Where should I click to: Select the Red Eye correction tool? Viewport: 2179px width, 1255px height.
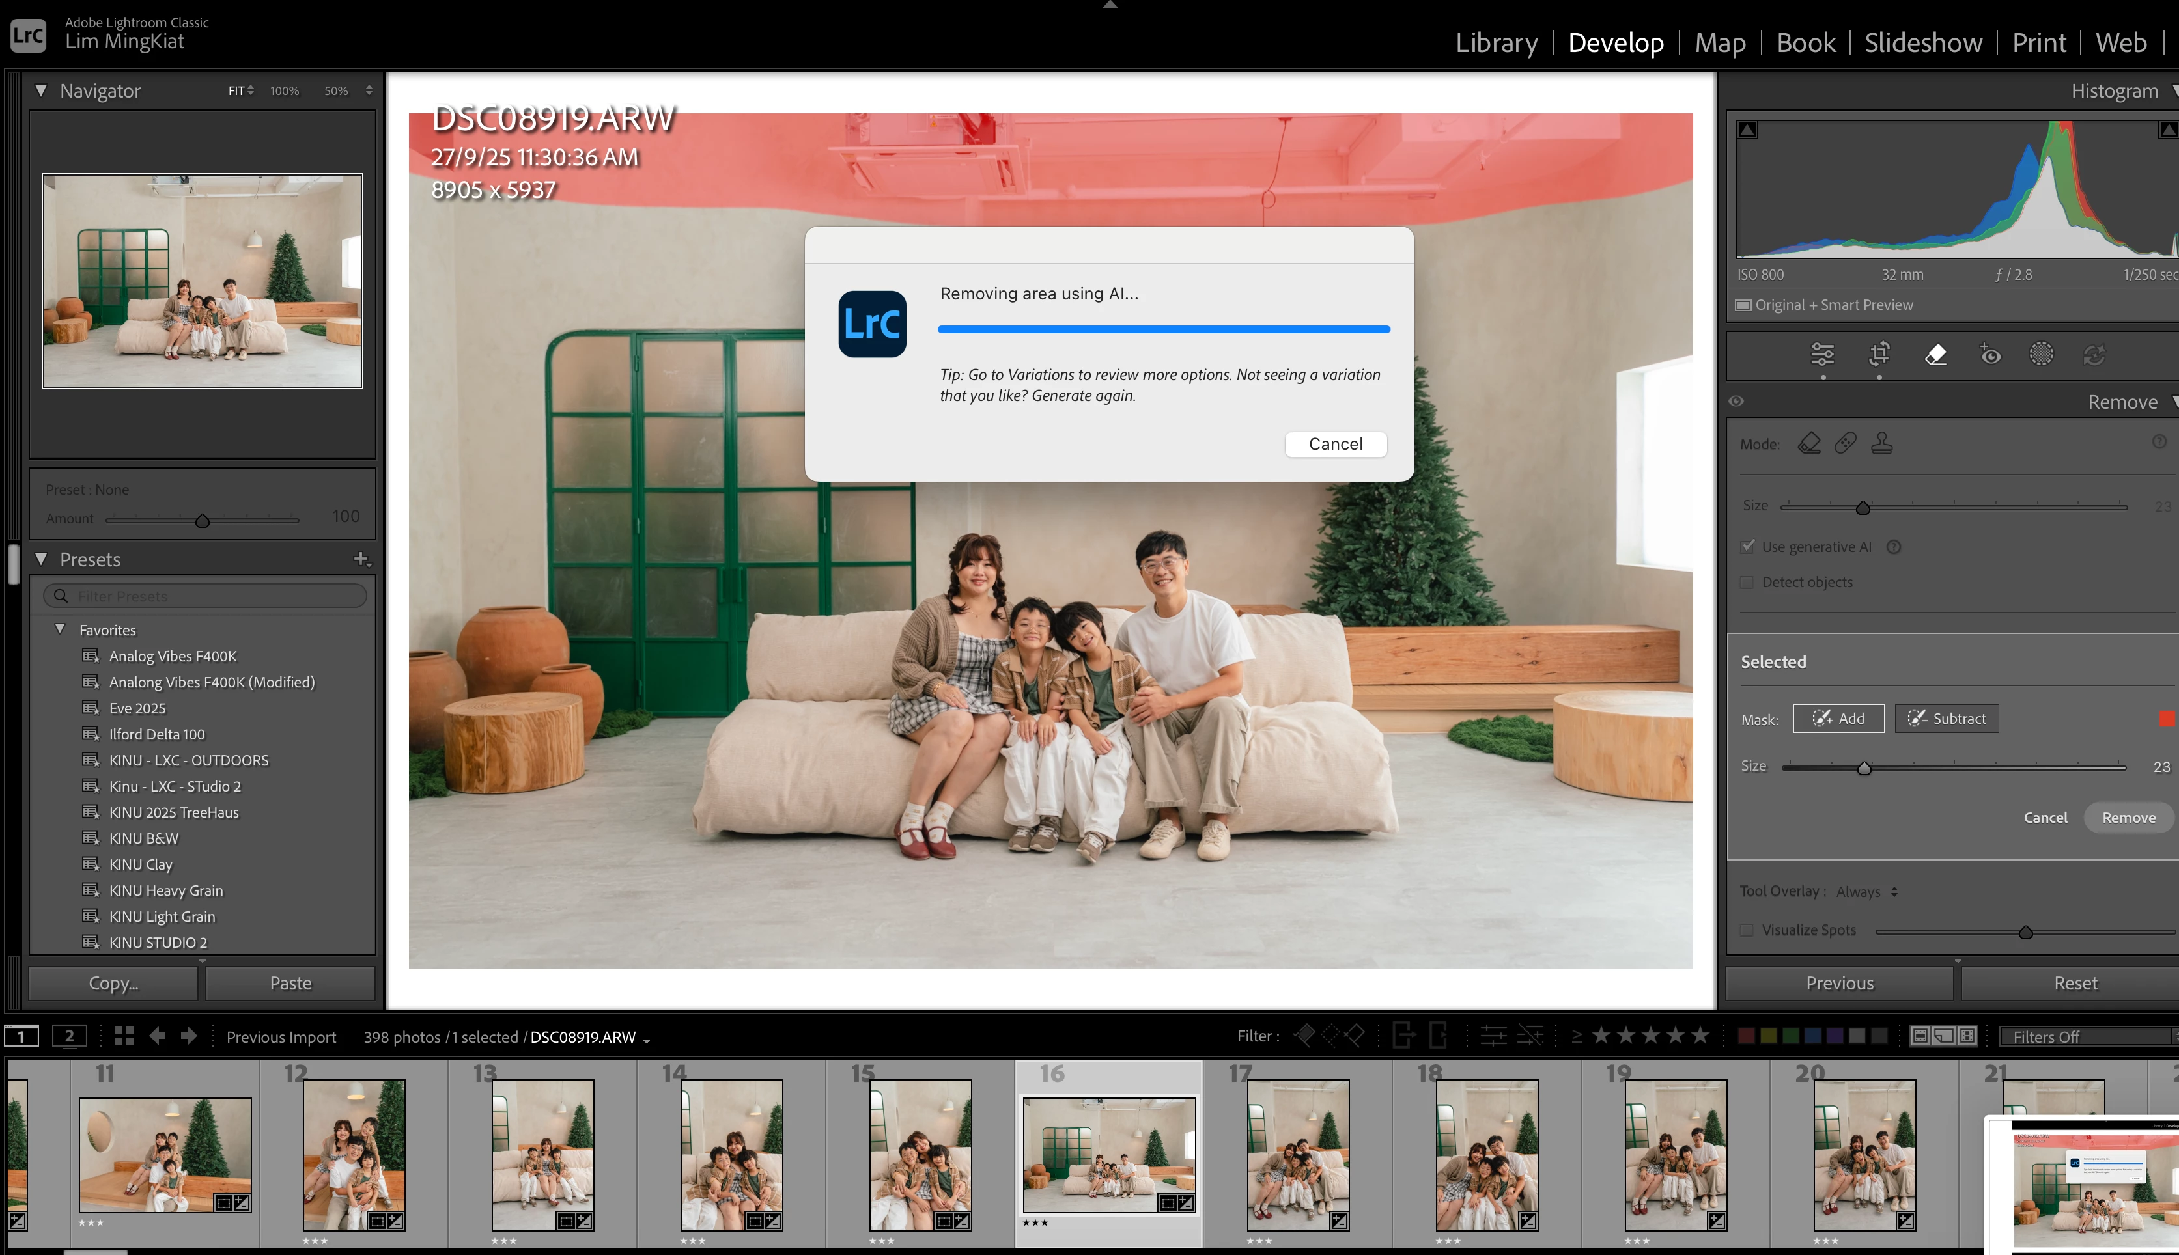(1990, 354)
